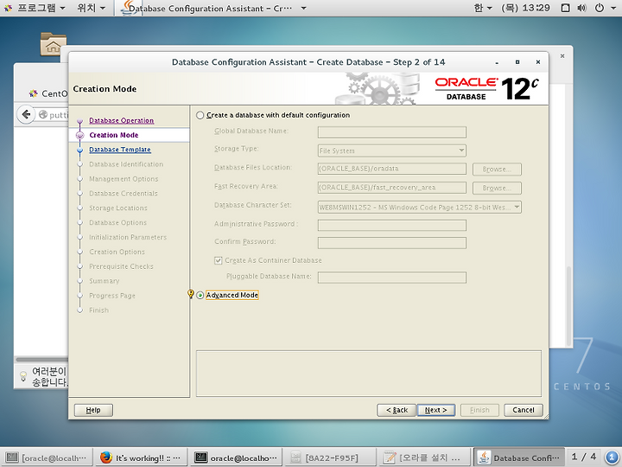Click the CentOS tab in browser window

pos(48,93)
